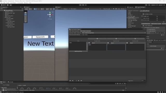Select SampleScene in Hierarchy
Screen dimensions: 166x93
tap(9, 10)
